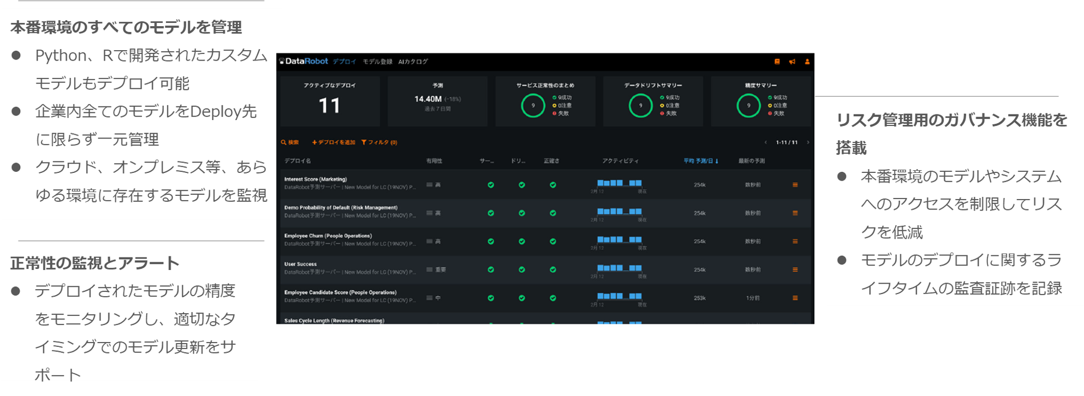Click heading リスク管理用のガバナンス機能を搭載
Screen dimensions: 1084x396
tap(952, 134)
